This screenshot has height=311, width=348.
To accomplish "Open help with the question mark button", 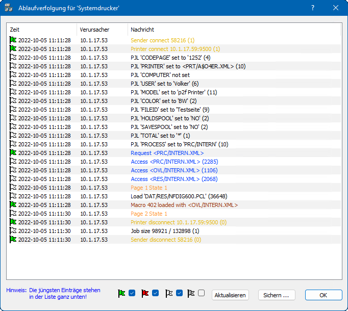I will [312, 8].
